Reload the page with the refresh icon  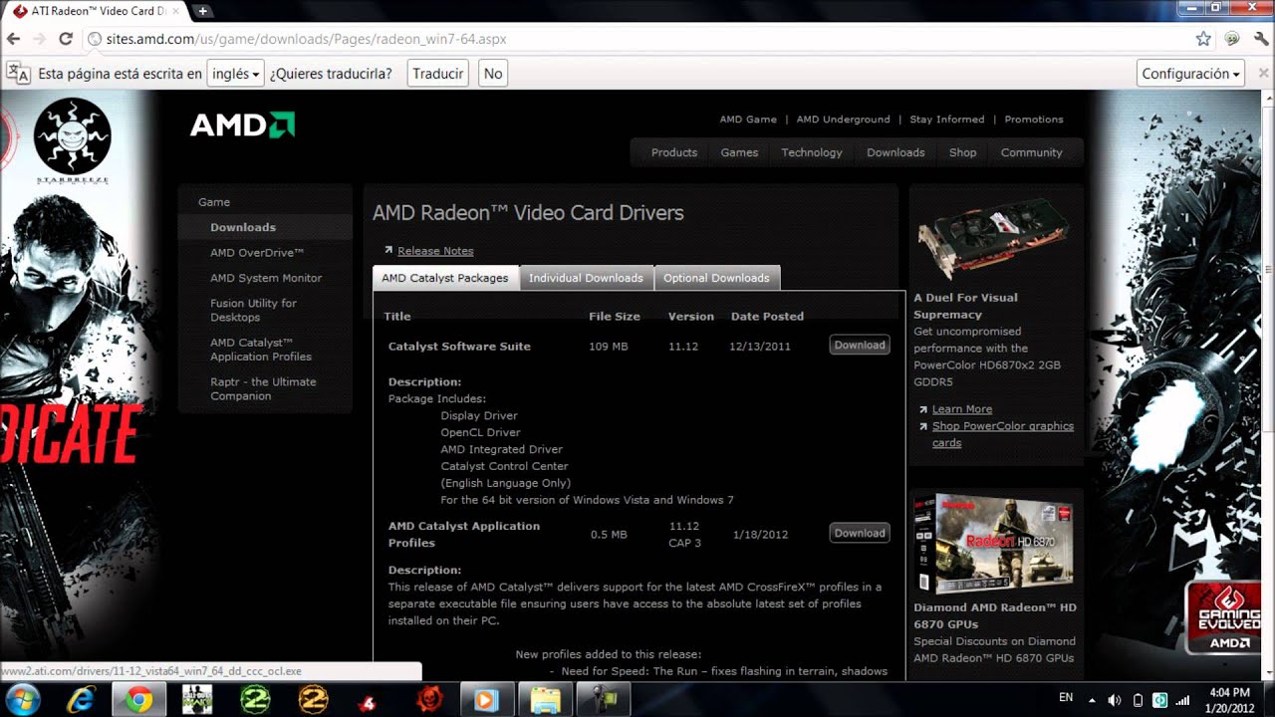[66, 39]
